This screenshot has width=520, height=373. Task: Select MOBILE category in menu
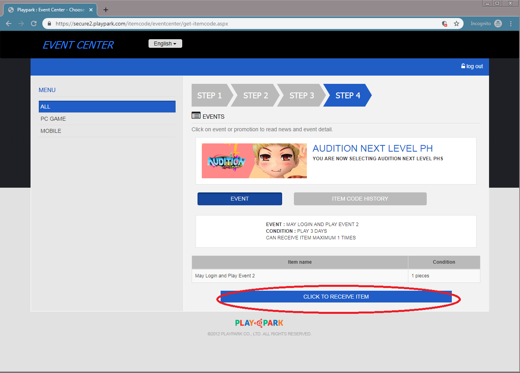(x=51, y=131)
